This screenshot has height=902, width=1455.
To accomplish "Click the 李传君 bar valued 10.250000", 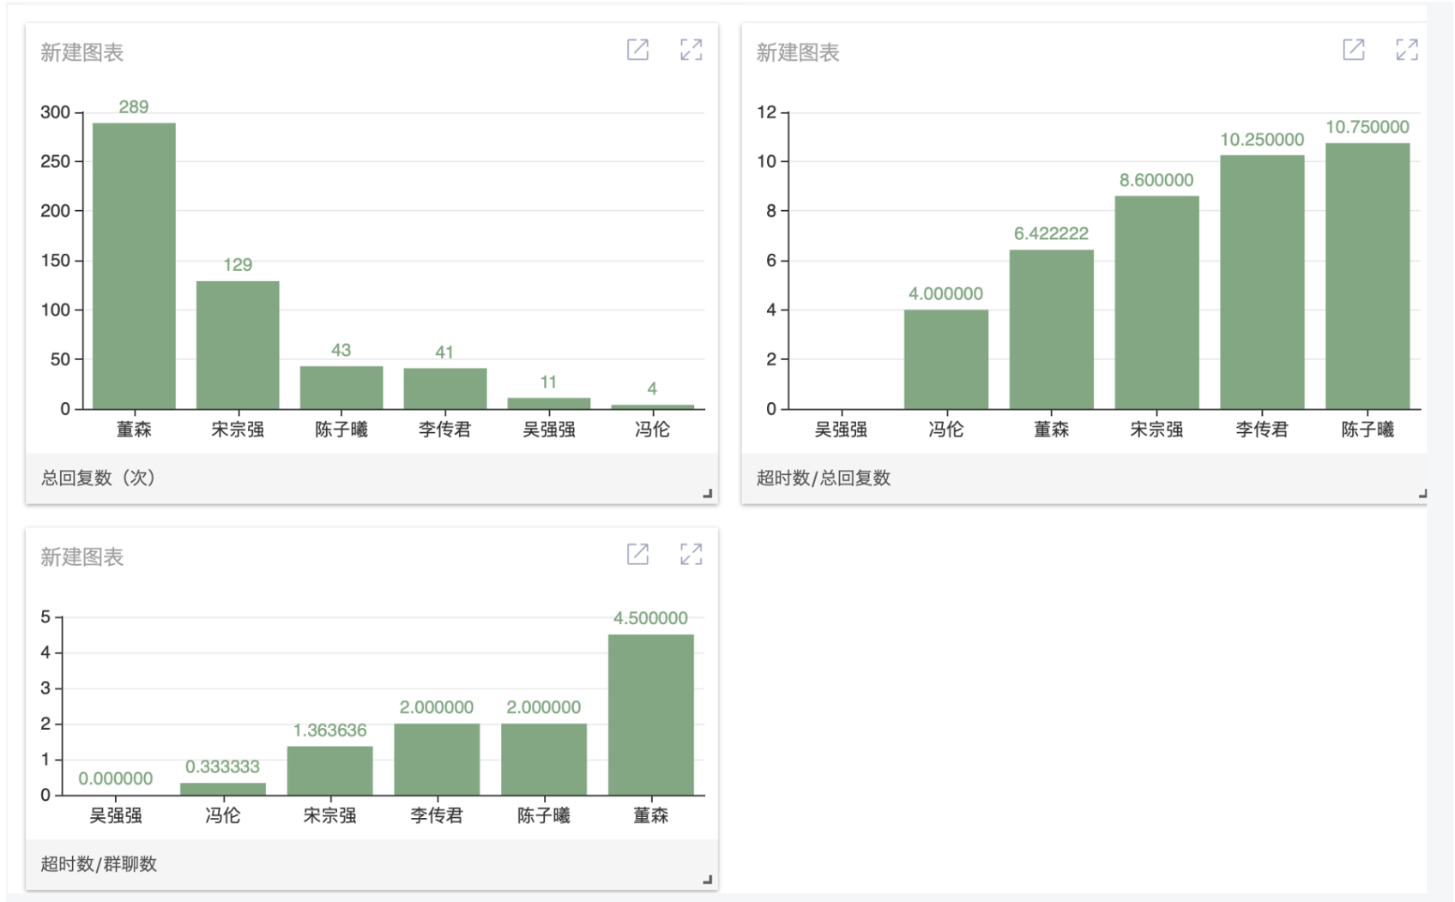I will click(x=1261, y=282).
